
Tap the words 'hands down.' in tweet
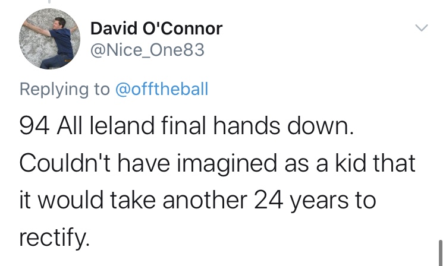point(284,125)
